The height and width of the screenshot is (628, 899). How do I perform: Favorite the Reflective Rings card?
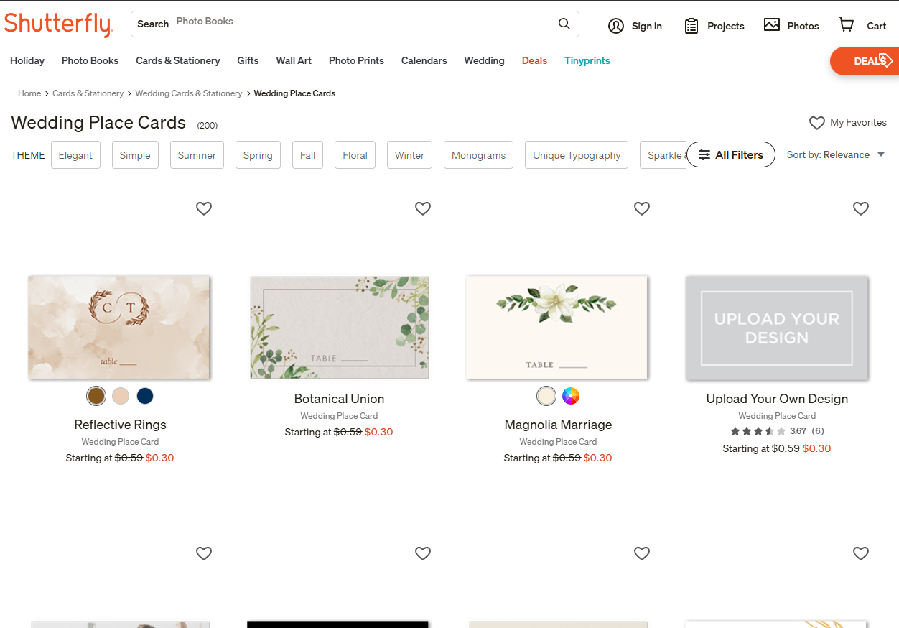tap(204, 208)
